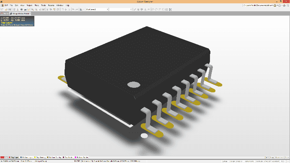Open the PCB panels button

point(282,161)
